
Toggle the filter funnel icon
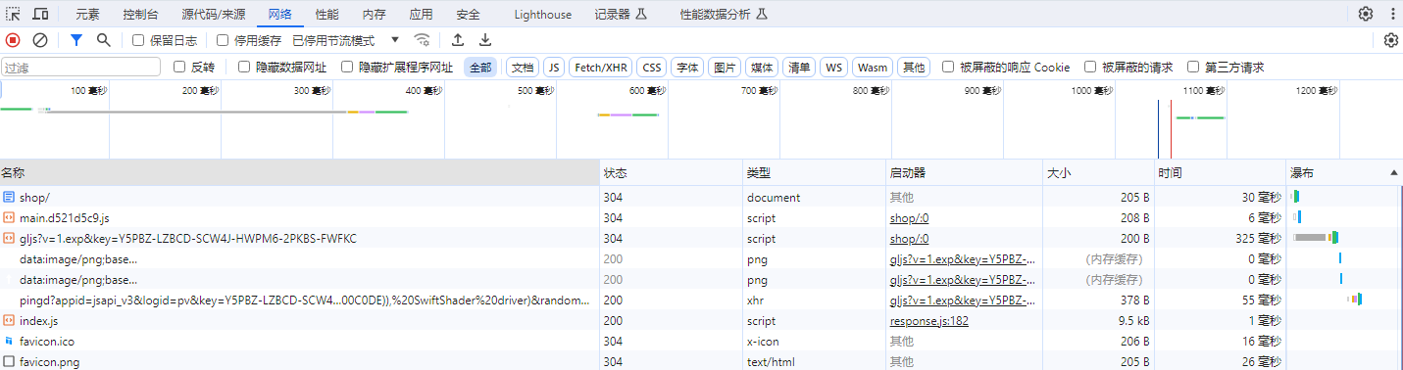(x=76, y=40)
